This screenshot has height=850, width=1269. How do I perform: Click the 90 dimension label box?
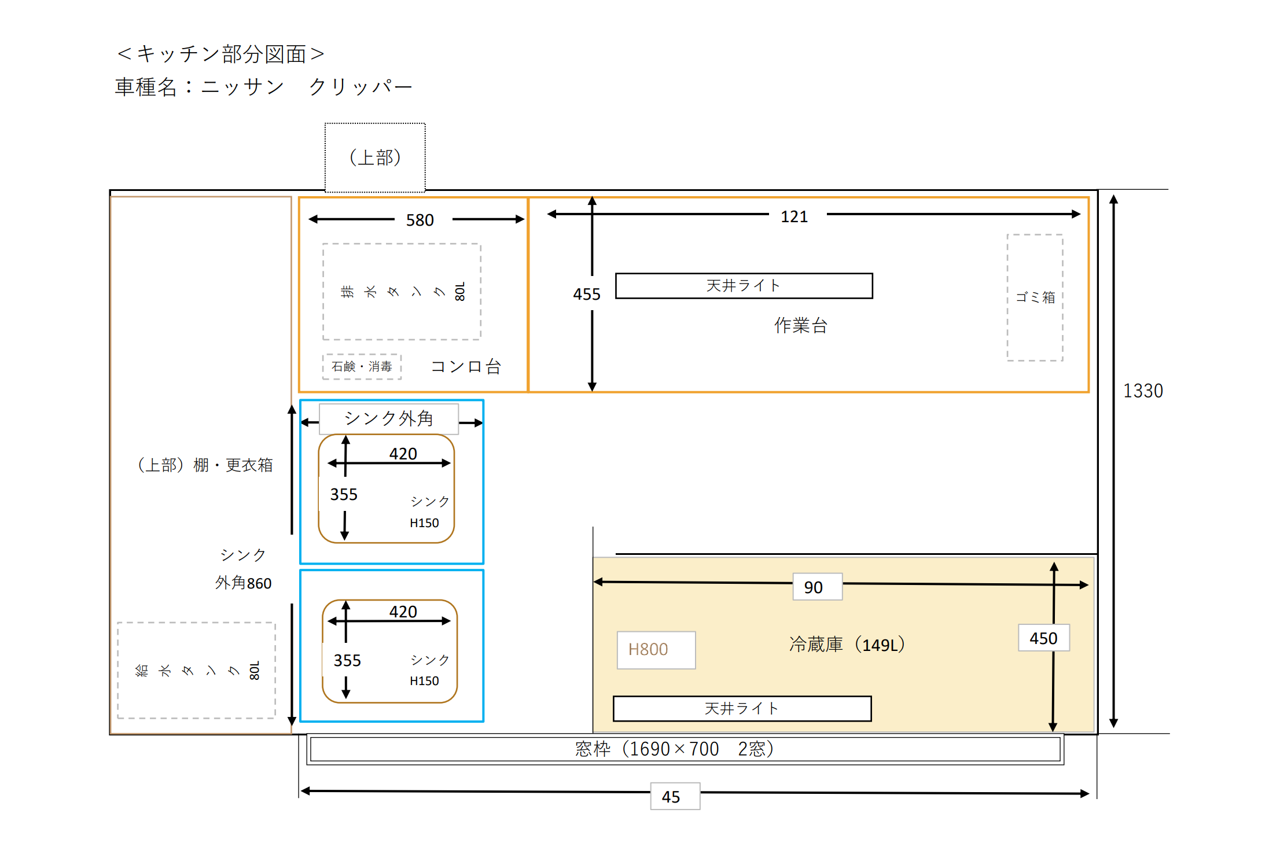818,587
